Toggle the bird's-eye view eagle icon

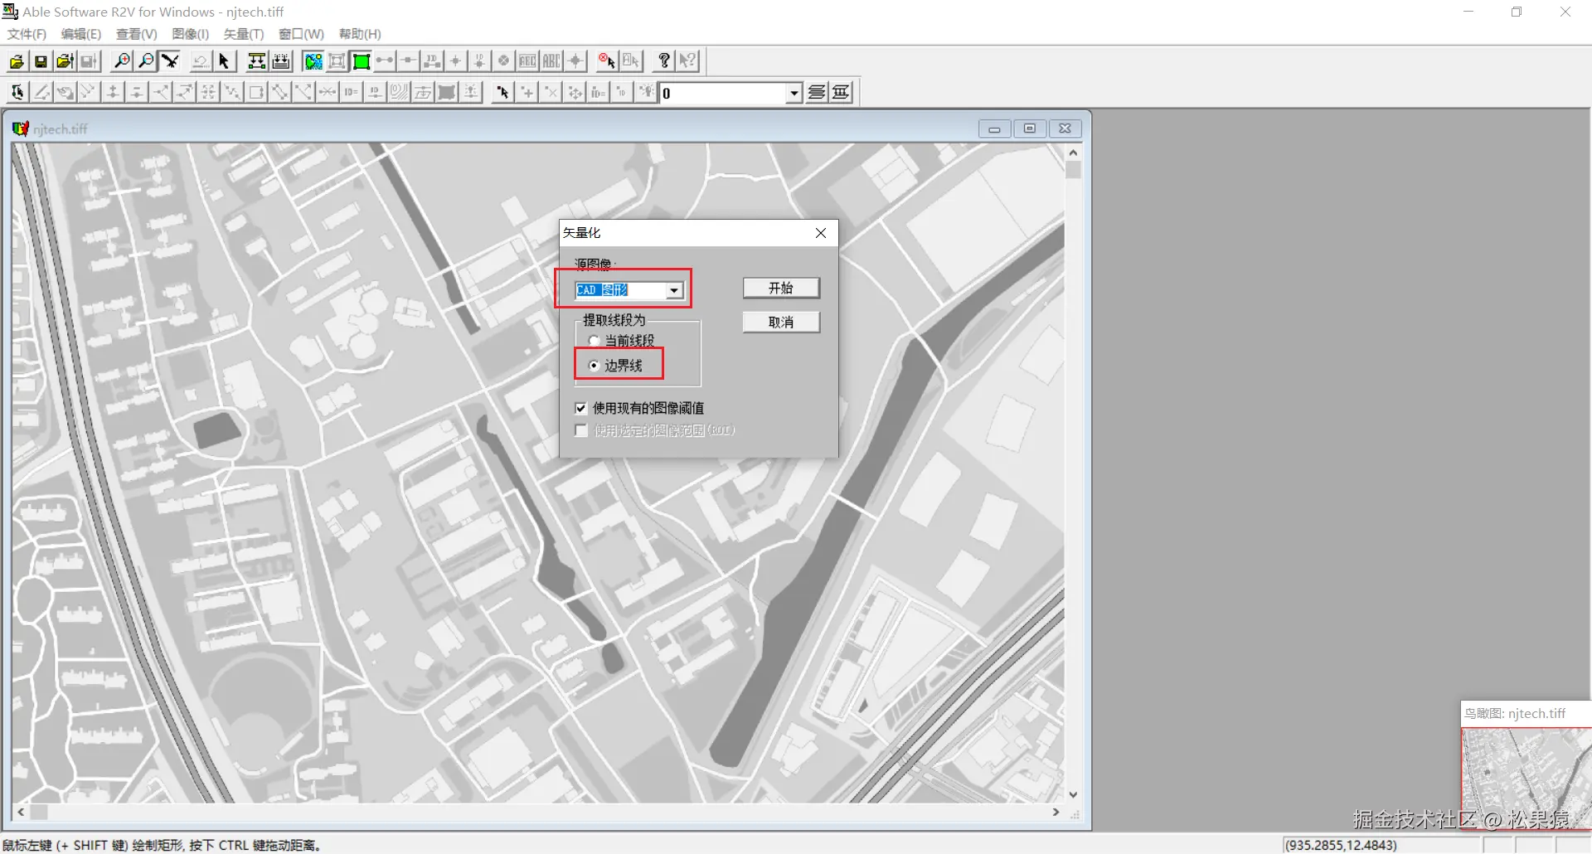tap(170, 61)
